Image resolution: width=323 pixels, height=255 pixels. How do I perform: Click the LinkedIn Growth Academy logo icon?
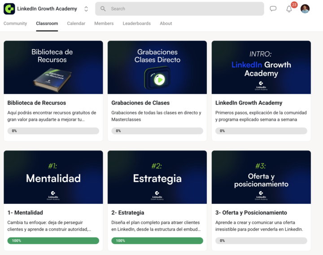(9, 9)
